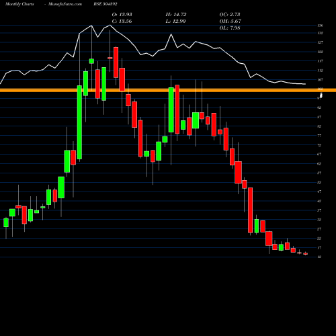
Task: Click the "OL: 7.98" readout
Action: (230, 28)
